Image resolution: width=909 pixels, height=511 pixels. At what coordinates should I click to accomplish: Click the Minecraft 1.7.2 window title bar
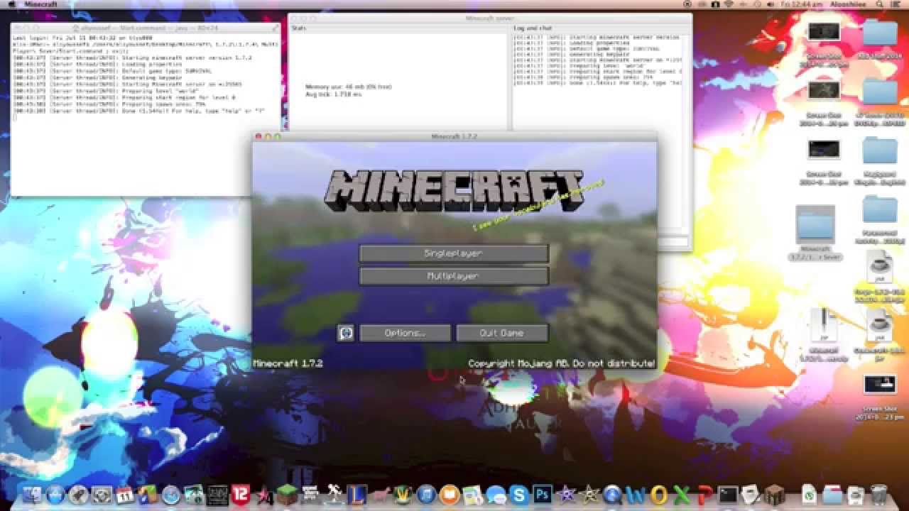[x=454, y=136]
